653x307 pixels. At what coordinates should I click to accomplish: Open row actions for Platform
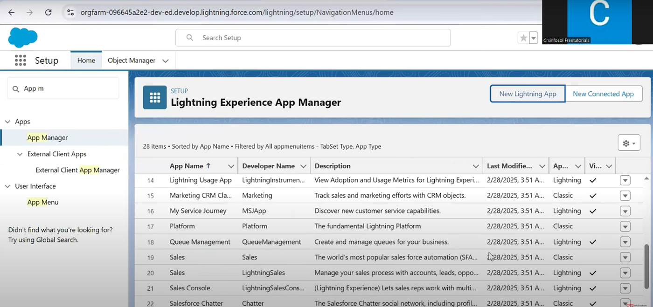point(625,226)
